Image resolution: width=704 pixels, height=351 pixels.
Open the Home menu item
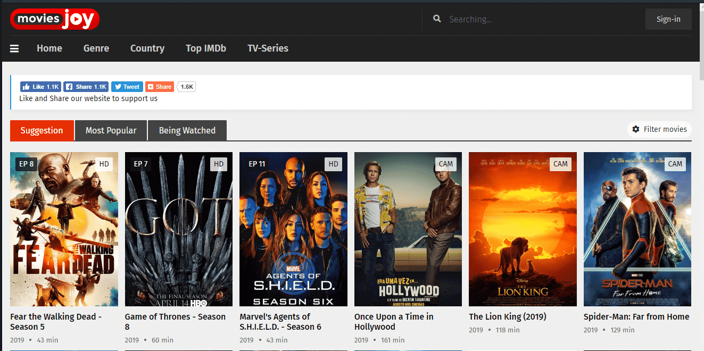coord(49,48)
